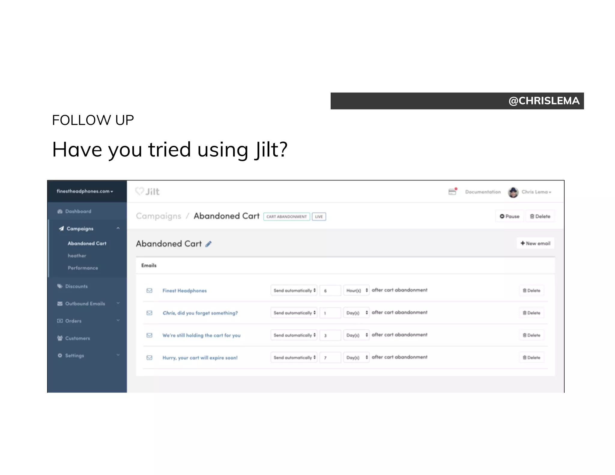Open the Abandoned Cart sidebar campaign
Image resolution: width=615 pixels, height=475 pixels.
87,244
